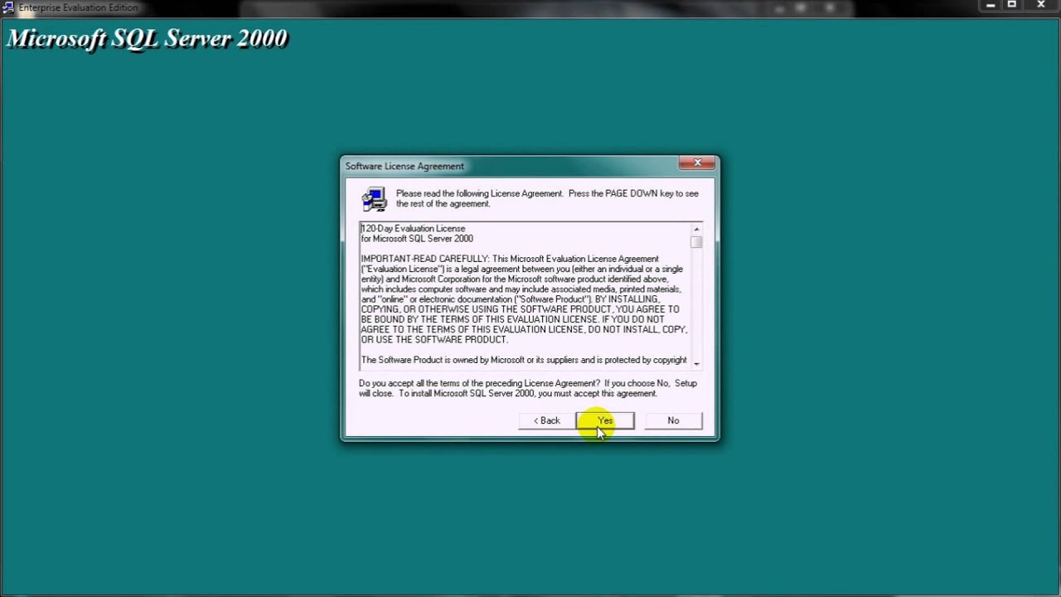Click the 'Microsoft SQL Server 2000' banner text
1061x597 pixels.
148,38
